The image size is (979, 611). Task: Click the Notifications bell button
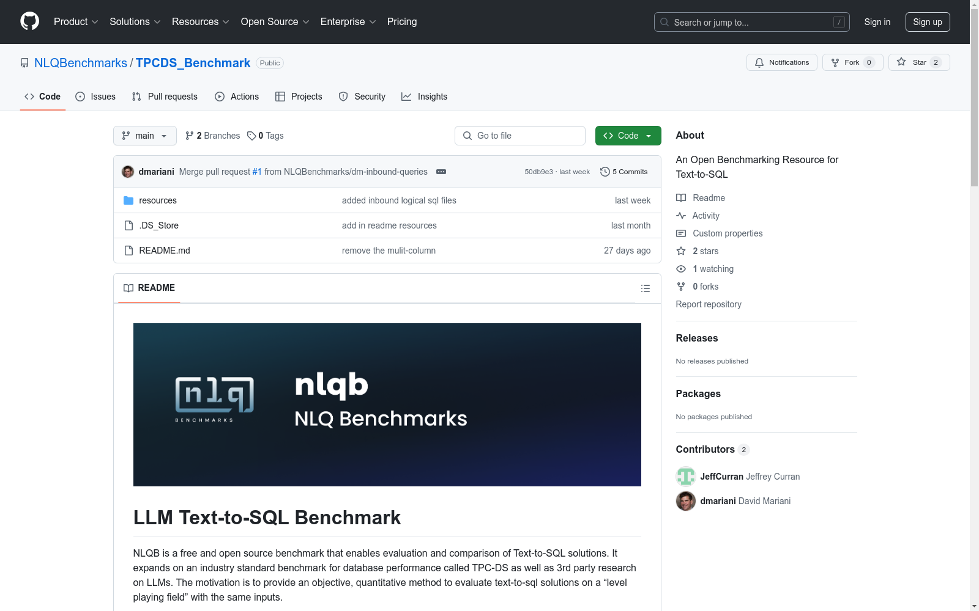tap(781, 62)
